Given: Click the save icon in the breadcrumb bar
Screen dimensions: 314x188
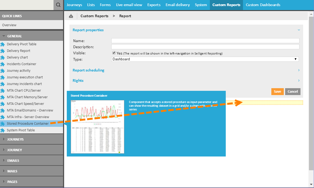Looking at the screenshot, I should (70, 16).
